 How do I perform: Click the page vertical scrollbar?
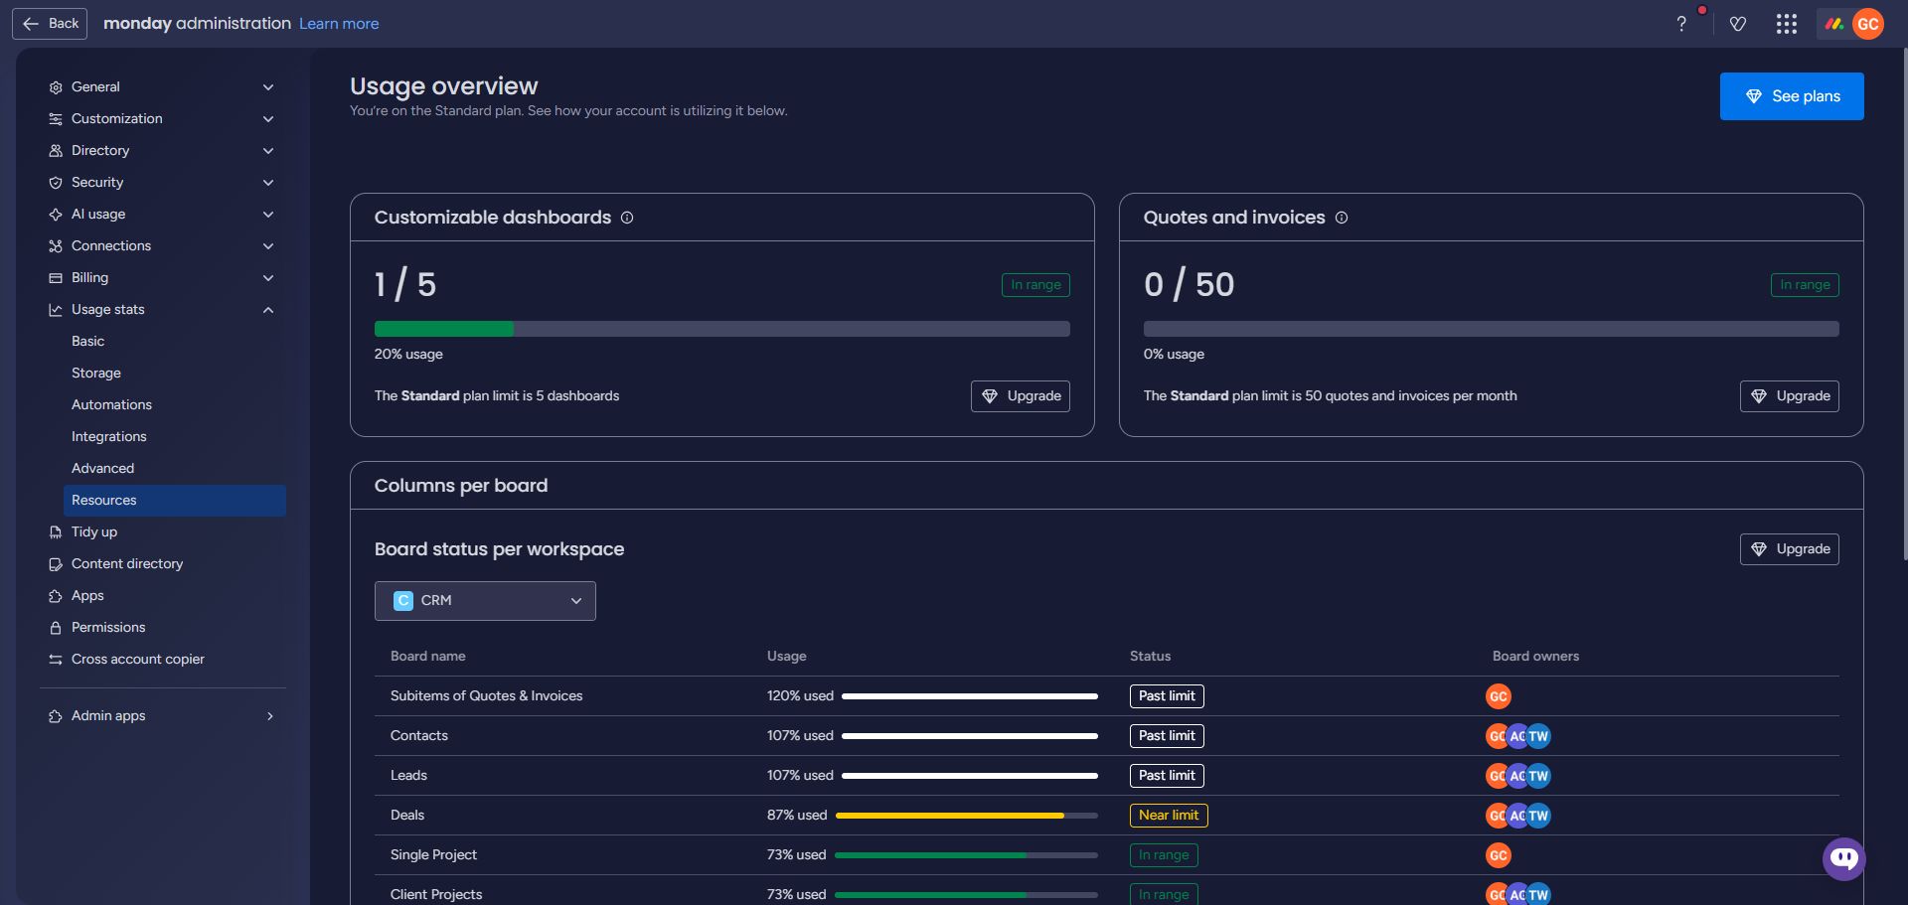pyautogui.click(x=1903, y=303)
